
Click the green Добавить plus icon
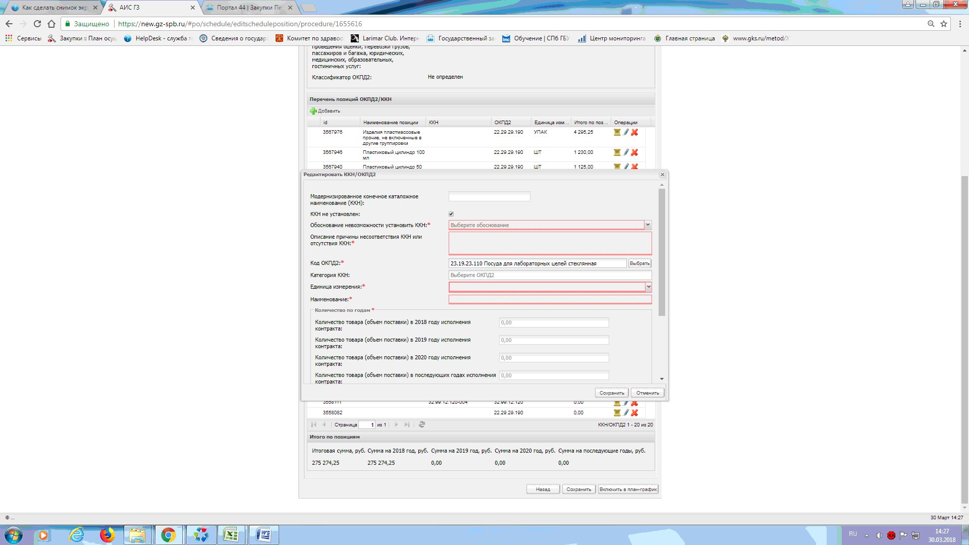click(313, 111)
